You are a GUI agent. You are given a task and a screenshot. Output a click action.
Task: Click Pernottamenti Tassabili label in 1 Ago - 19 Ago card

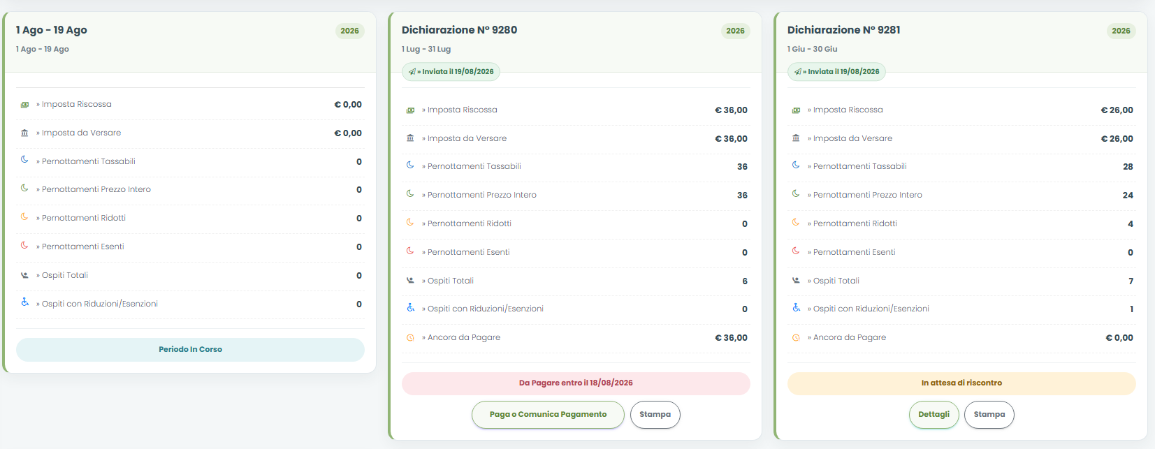[86, 161]
